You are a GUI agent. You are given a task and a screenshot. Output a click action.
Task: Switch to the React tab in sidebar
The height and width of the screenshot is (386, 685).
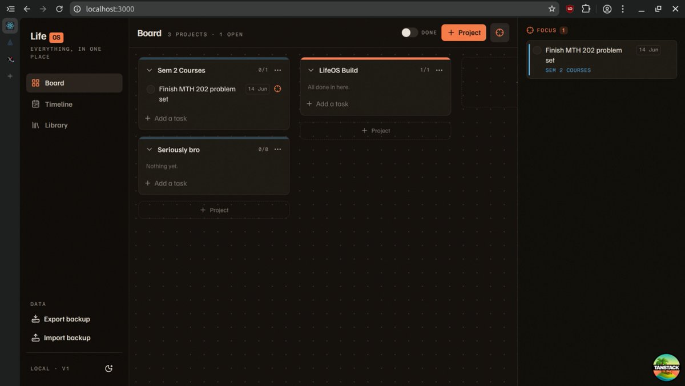pos(10,26)
